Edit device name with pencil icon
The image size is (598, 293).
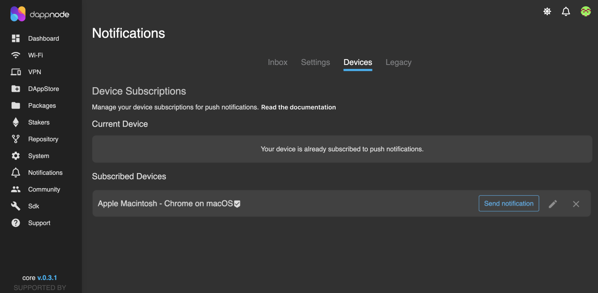(x=553, y=204)
